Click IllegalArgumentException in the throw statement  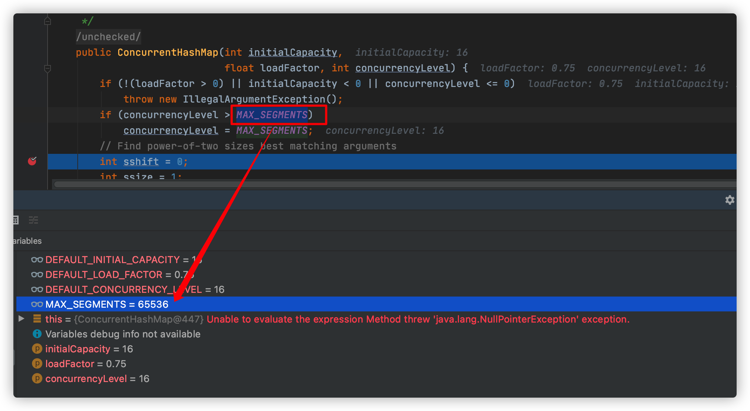(254, 99)
